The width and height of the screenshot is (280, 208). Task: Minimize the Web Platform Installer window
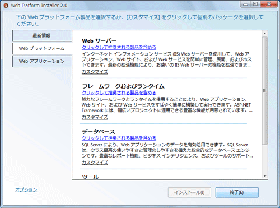pyautogui.click(x=246, y=4)
